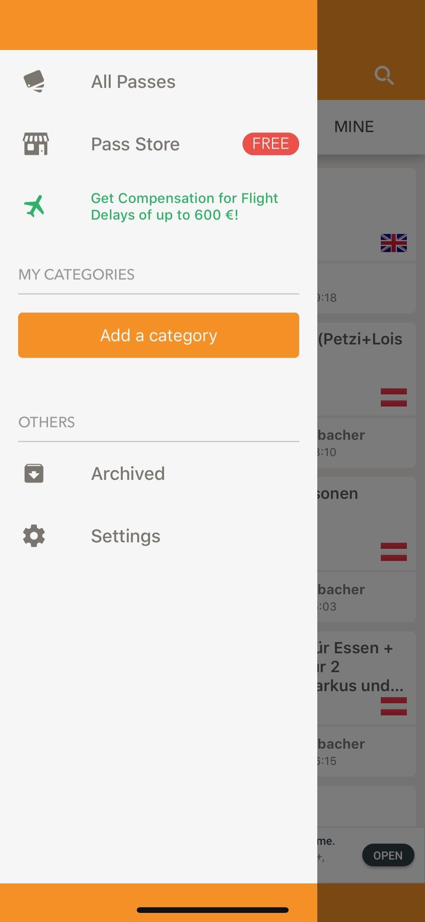
Task: Tap the All Passes cards icon
Action: (34, 81)
